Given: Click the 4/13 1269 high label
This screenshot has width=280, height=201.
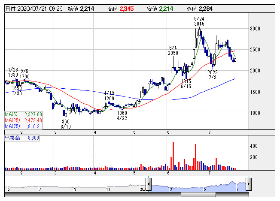Looking at the screenshot, I should [109, 96].
